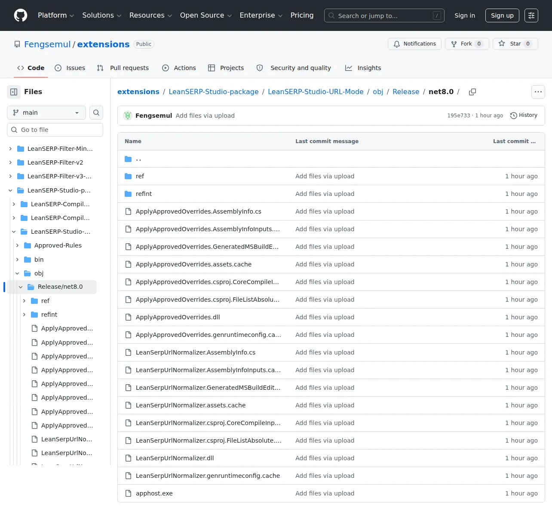Open the LeanSERP-Studio-URL-Mode breadcrumb link
Image resolution: width=552 pixels, height=523 pixels.
(x=316, y=92)
